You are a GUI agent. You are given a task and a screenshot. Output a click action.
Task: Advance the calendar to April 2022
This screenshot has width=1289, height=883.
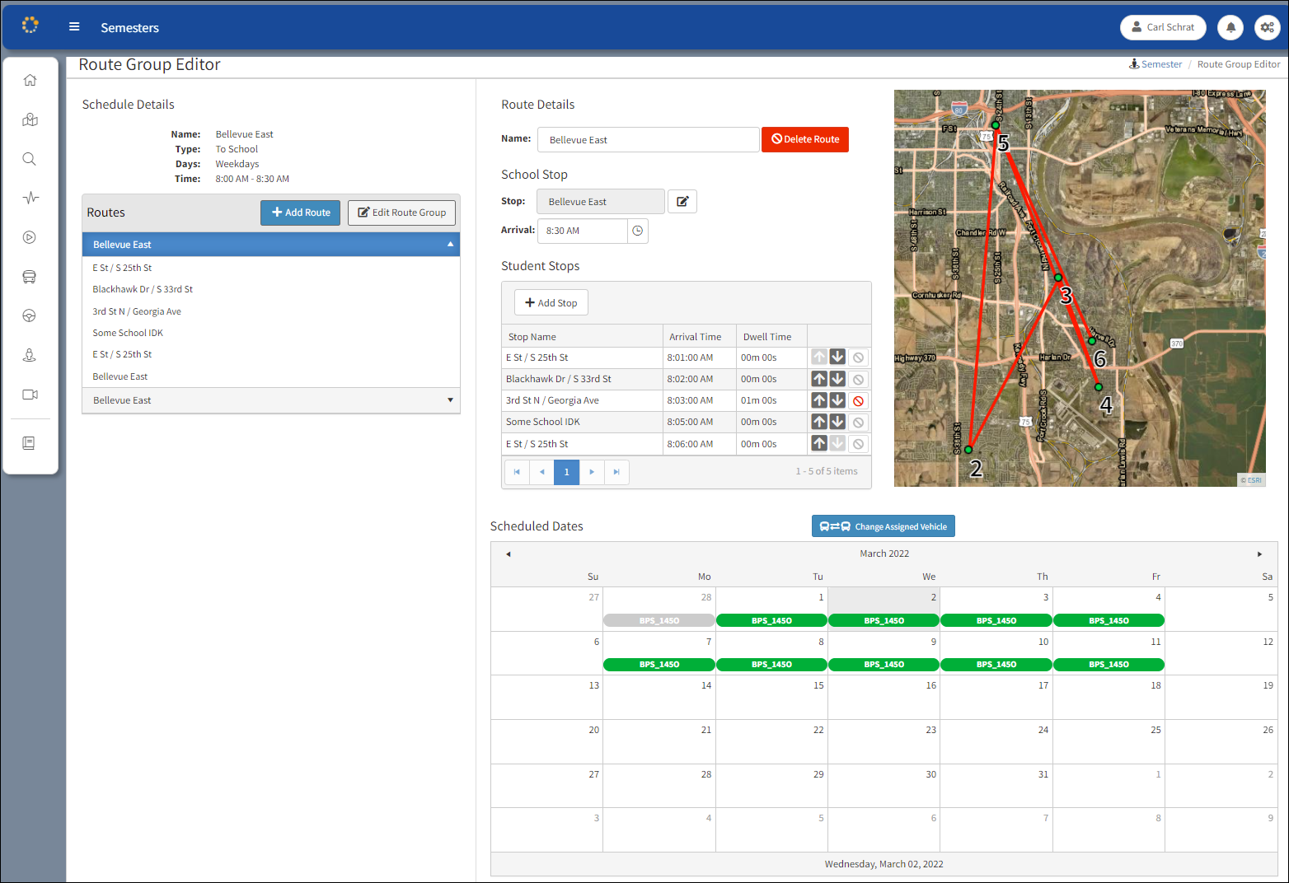(x=1259, y=554)
